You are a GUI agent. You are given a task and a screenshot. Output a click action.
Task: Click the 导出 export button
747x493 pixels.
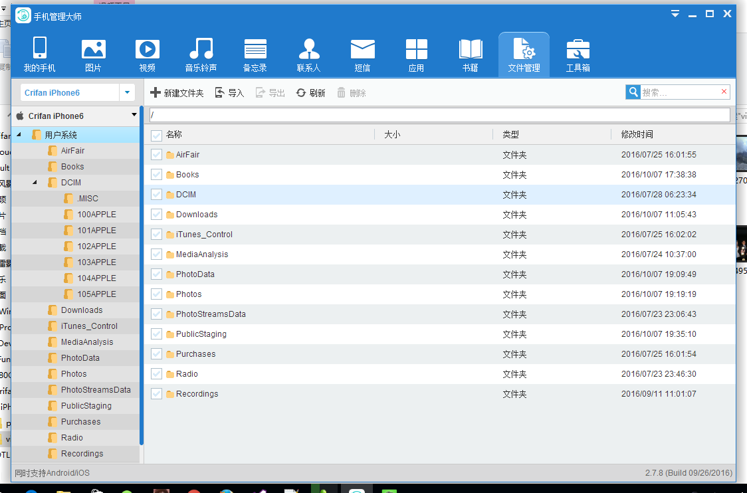tap(270, 93)
